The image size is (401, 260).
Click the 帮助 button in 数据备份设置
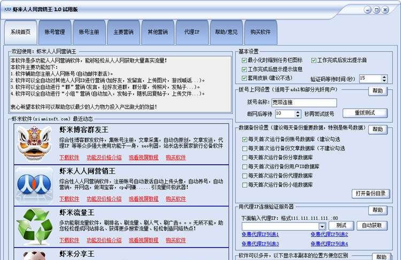[x=377, y=129]
